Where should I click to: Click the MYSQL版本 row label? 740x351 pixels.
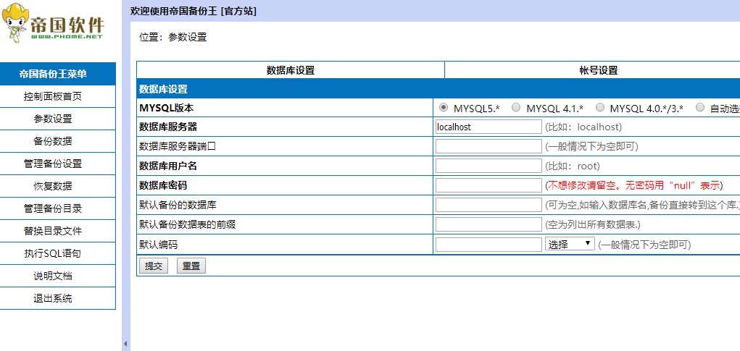click(166, 108)
